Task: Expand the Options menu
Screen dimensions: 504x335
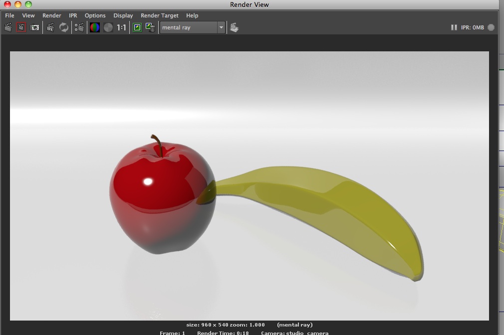Action: [95, 15]
